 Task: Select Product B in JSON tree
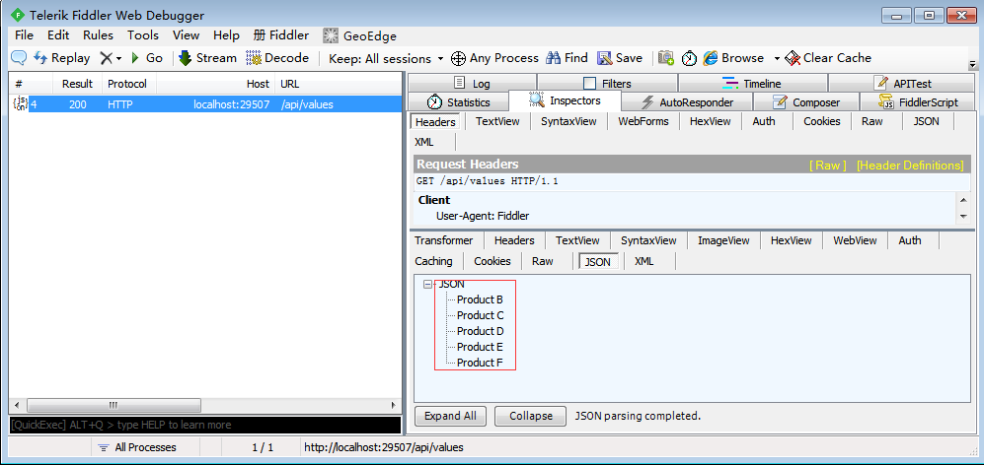[x=480, y=299]
